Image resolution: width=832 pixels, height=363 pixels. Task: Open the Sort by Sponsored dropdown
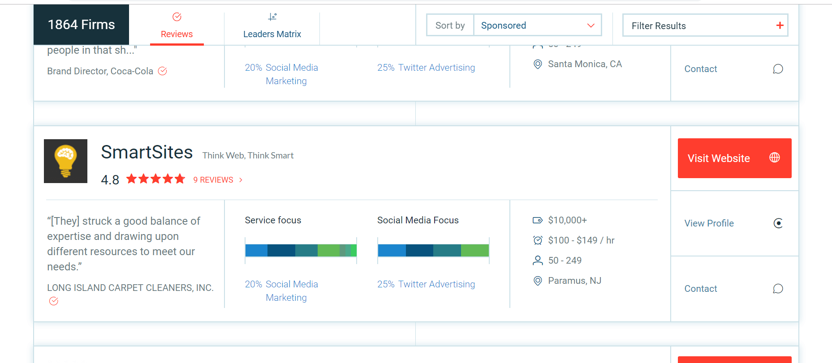coord(538,26)
